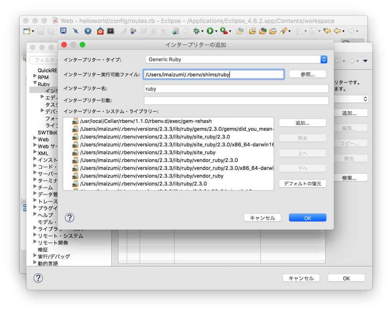Click キャンセル in interpreter add dialog

(263, 218)
